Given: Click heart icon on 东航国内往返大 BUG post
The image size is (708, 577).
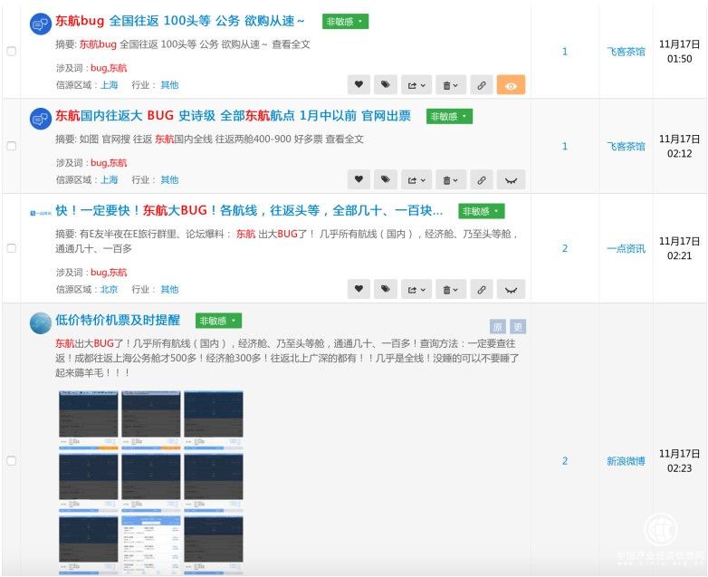Looking at the screenshot, I should [359, 179].
